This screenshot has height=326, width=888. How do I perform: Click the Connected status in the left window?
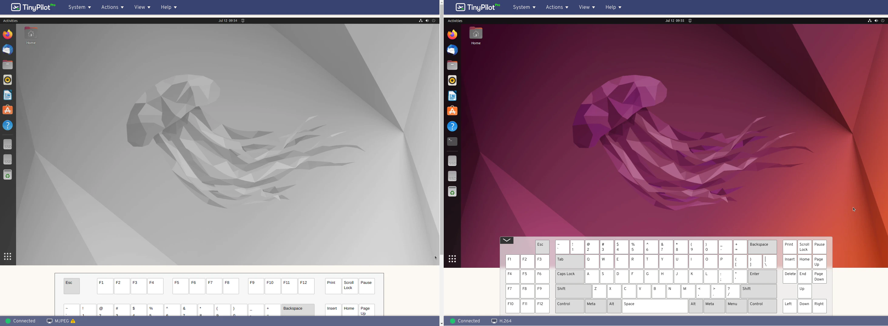point(21,321)
